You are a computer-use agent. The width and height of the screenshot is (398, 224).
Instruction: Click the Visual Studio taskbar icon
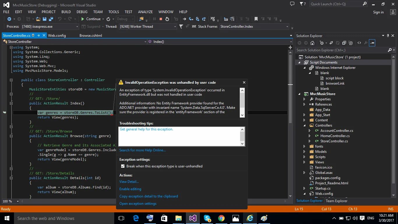[193, 218]
